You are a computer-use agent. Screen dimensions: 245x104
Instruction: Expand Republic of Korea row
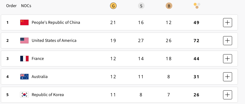pos(227,95)
